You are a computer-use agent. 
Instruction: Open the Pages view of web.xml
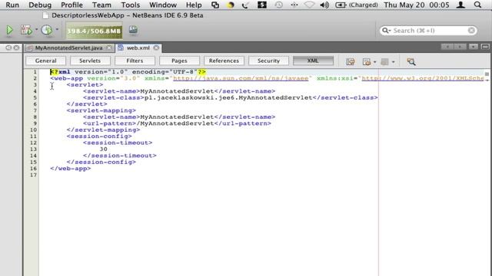coord(179,61)
